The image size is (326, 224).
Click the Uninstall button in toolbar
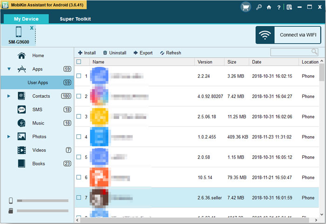coord(115,53)
